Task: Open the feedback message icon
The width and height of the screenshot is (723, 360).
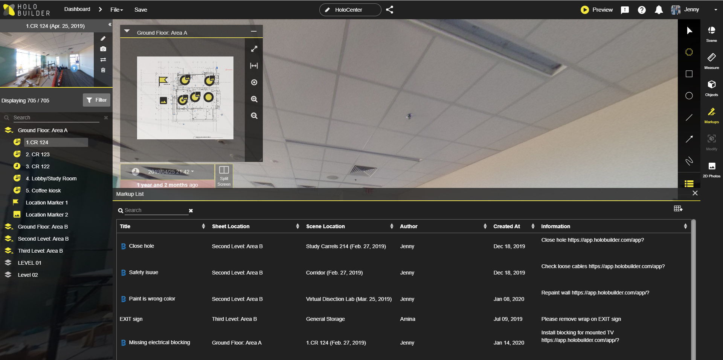Action: click(625, 10)
